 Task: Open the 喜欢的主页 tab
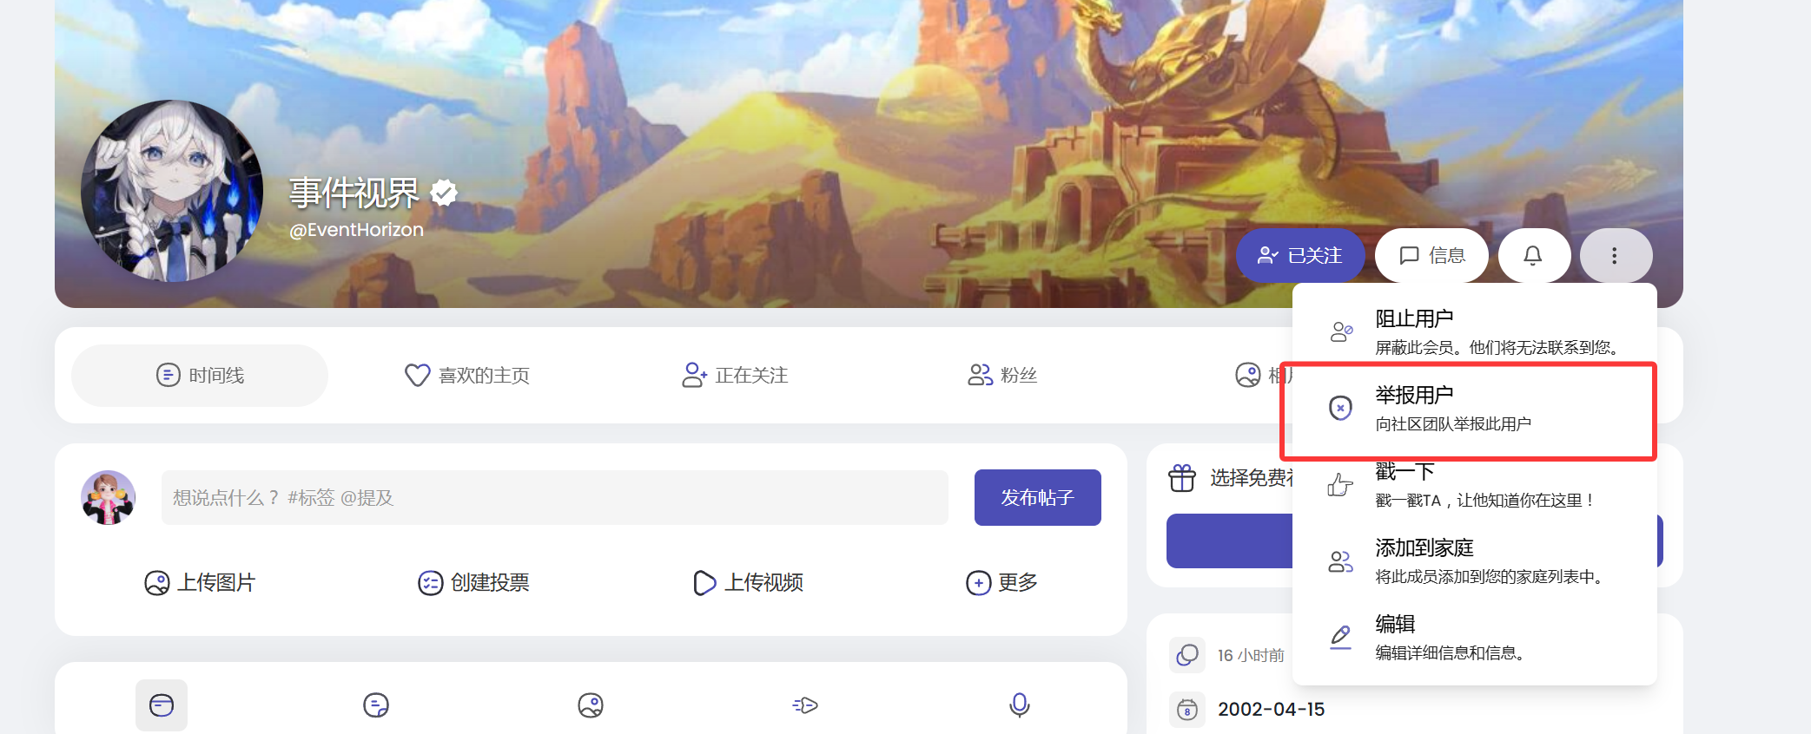click(x=467, y=375)
